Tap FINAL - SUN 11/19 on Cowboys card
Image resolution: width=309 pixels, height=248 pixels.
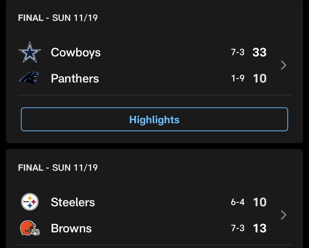pos(58,18)
